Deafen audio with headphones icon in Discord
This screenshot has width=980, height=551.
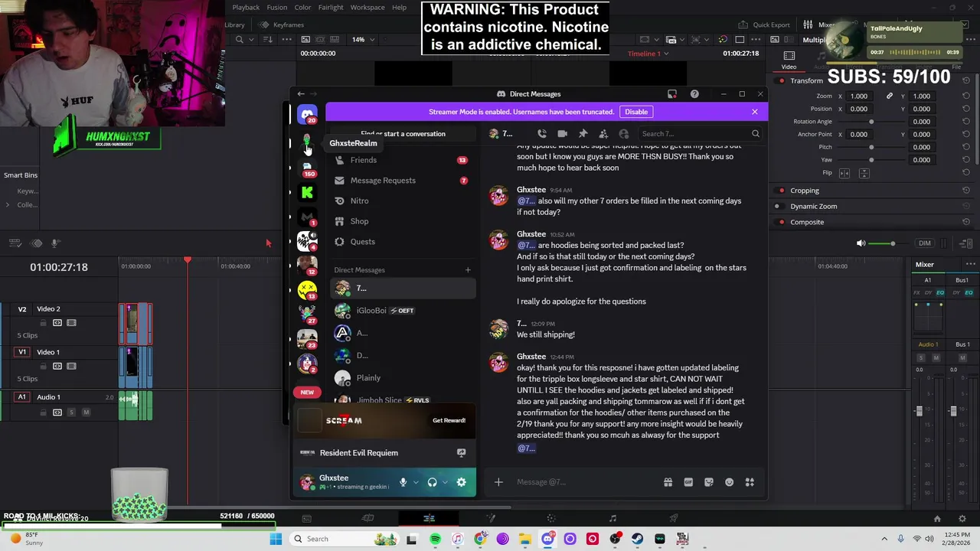pos(432,482)
